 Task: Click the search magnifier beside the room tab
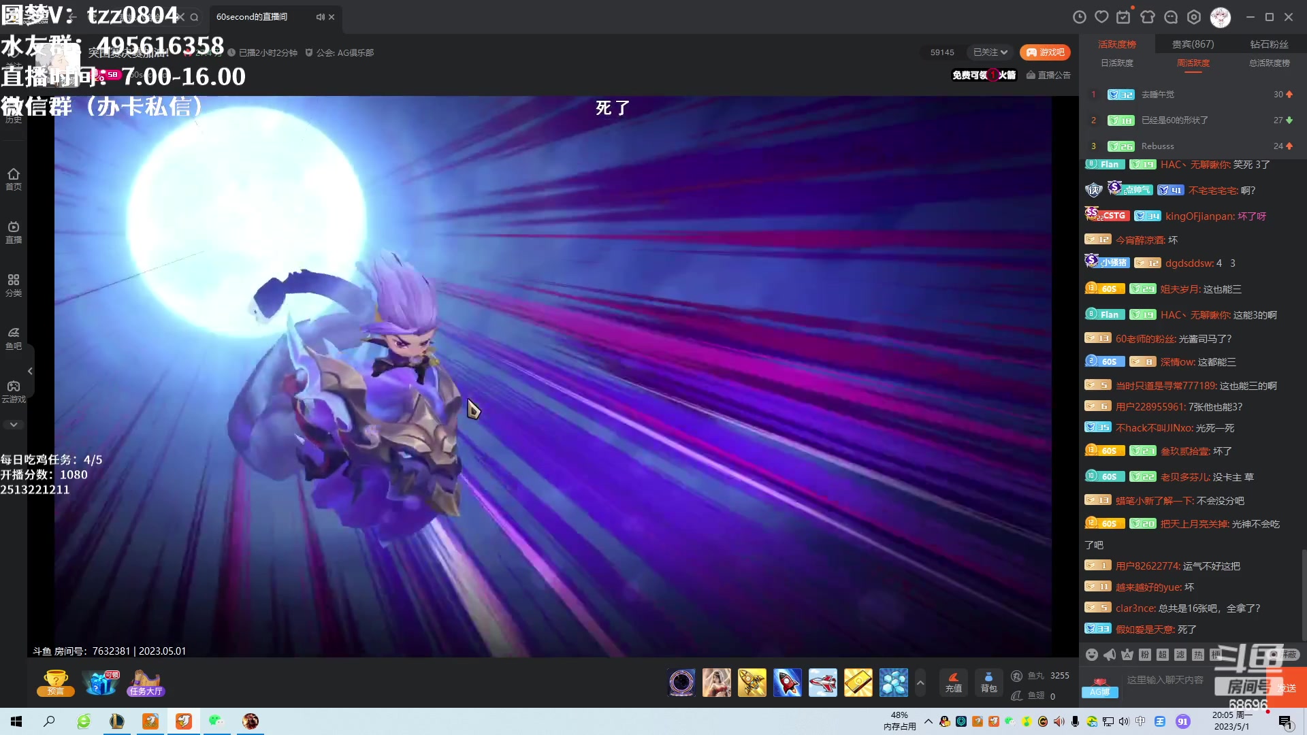194,17
